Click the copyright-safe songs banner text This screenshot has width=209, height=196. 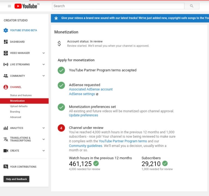coord(135,18)
